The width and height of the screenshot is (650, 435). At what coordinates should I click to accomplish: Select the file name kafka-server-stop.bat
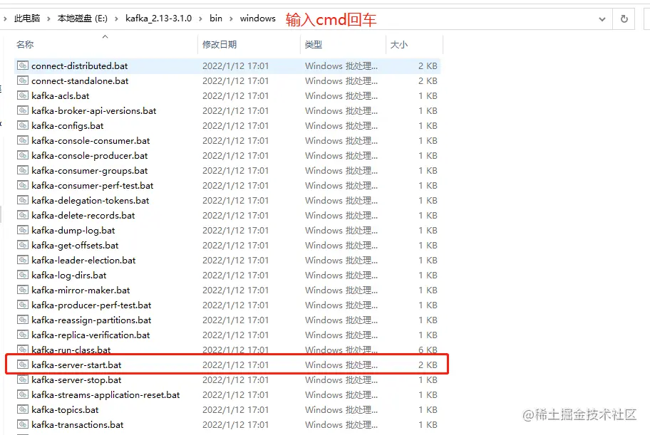pyautogui.click(x=77, y=380)
